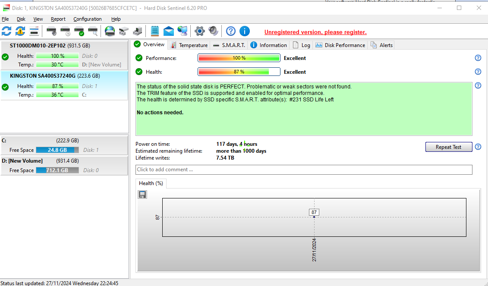Click the 27/11/2024 date label on graph

point(314,250)
